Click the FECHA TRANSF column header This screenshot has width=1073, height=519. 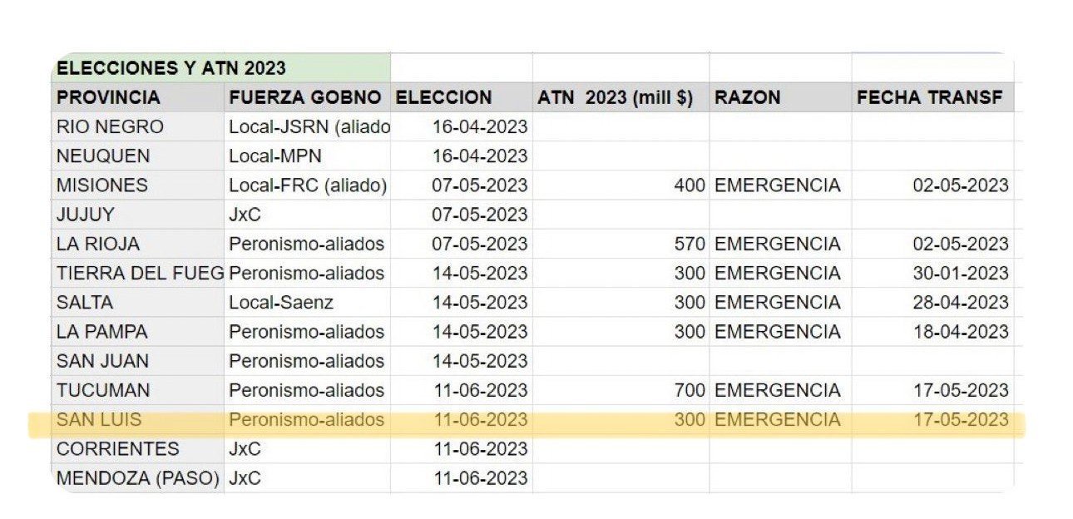pos(929,97)
